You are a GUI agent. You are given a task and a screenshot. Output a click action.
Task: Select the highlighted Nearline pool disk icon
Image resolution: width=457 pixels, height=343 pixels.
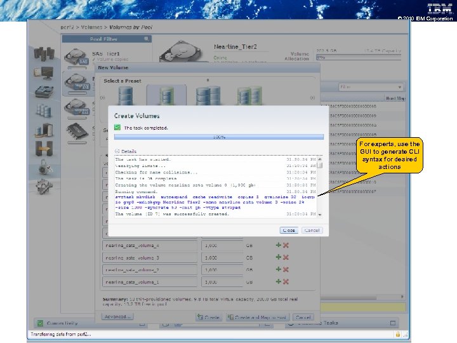click(x=76, y=82)
